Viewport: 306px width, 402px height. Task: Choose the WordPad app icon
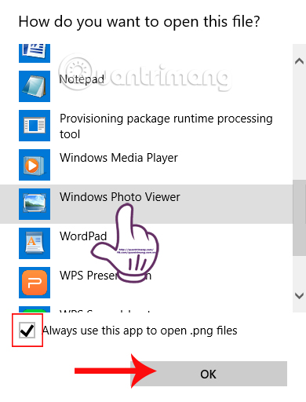pos(35,243)
